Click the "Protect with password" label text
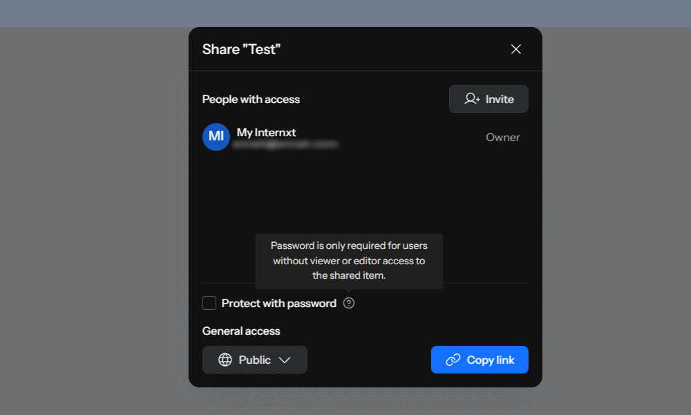 click(278, 304)
